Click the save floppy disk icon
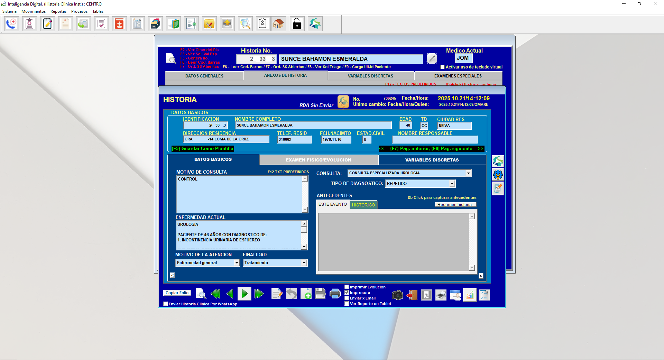 (x=321, y=294)
